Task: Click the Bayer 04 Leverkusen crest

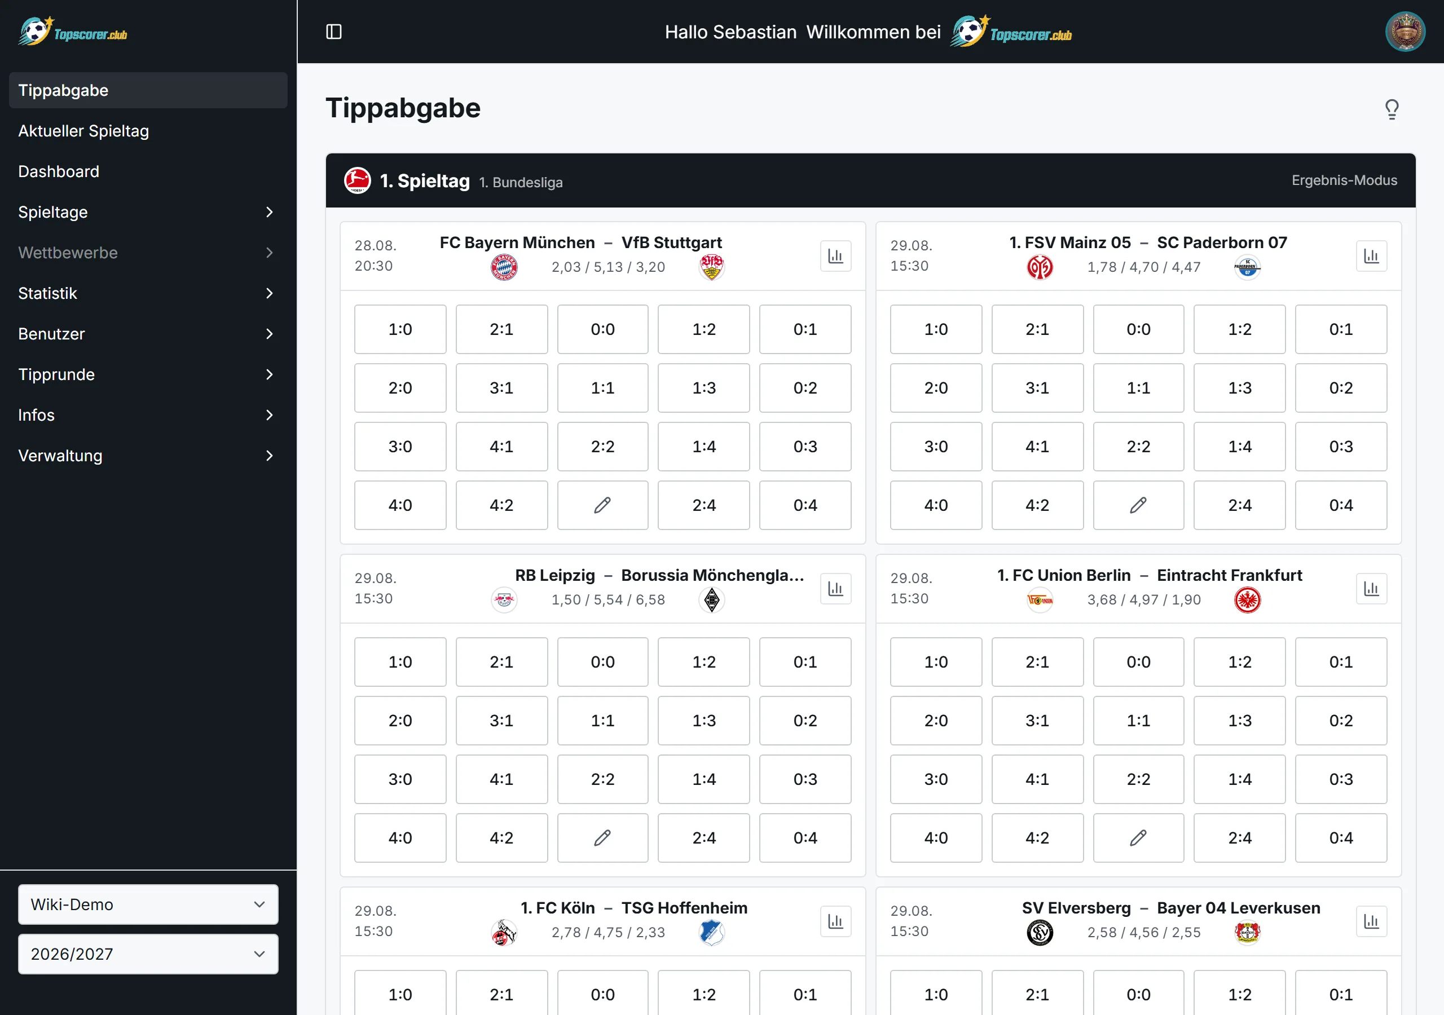Action: click(x=1247, y=933)
